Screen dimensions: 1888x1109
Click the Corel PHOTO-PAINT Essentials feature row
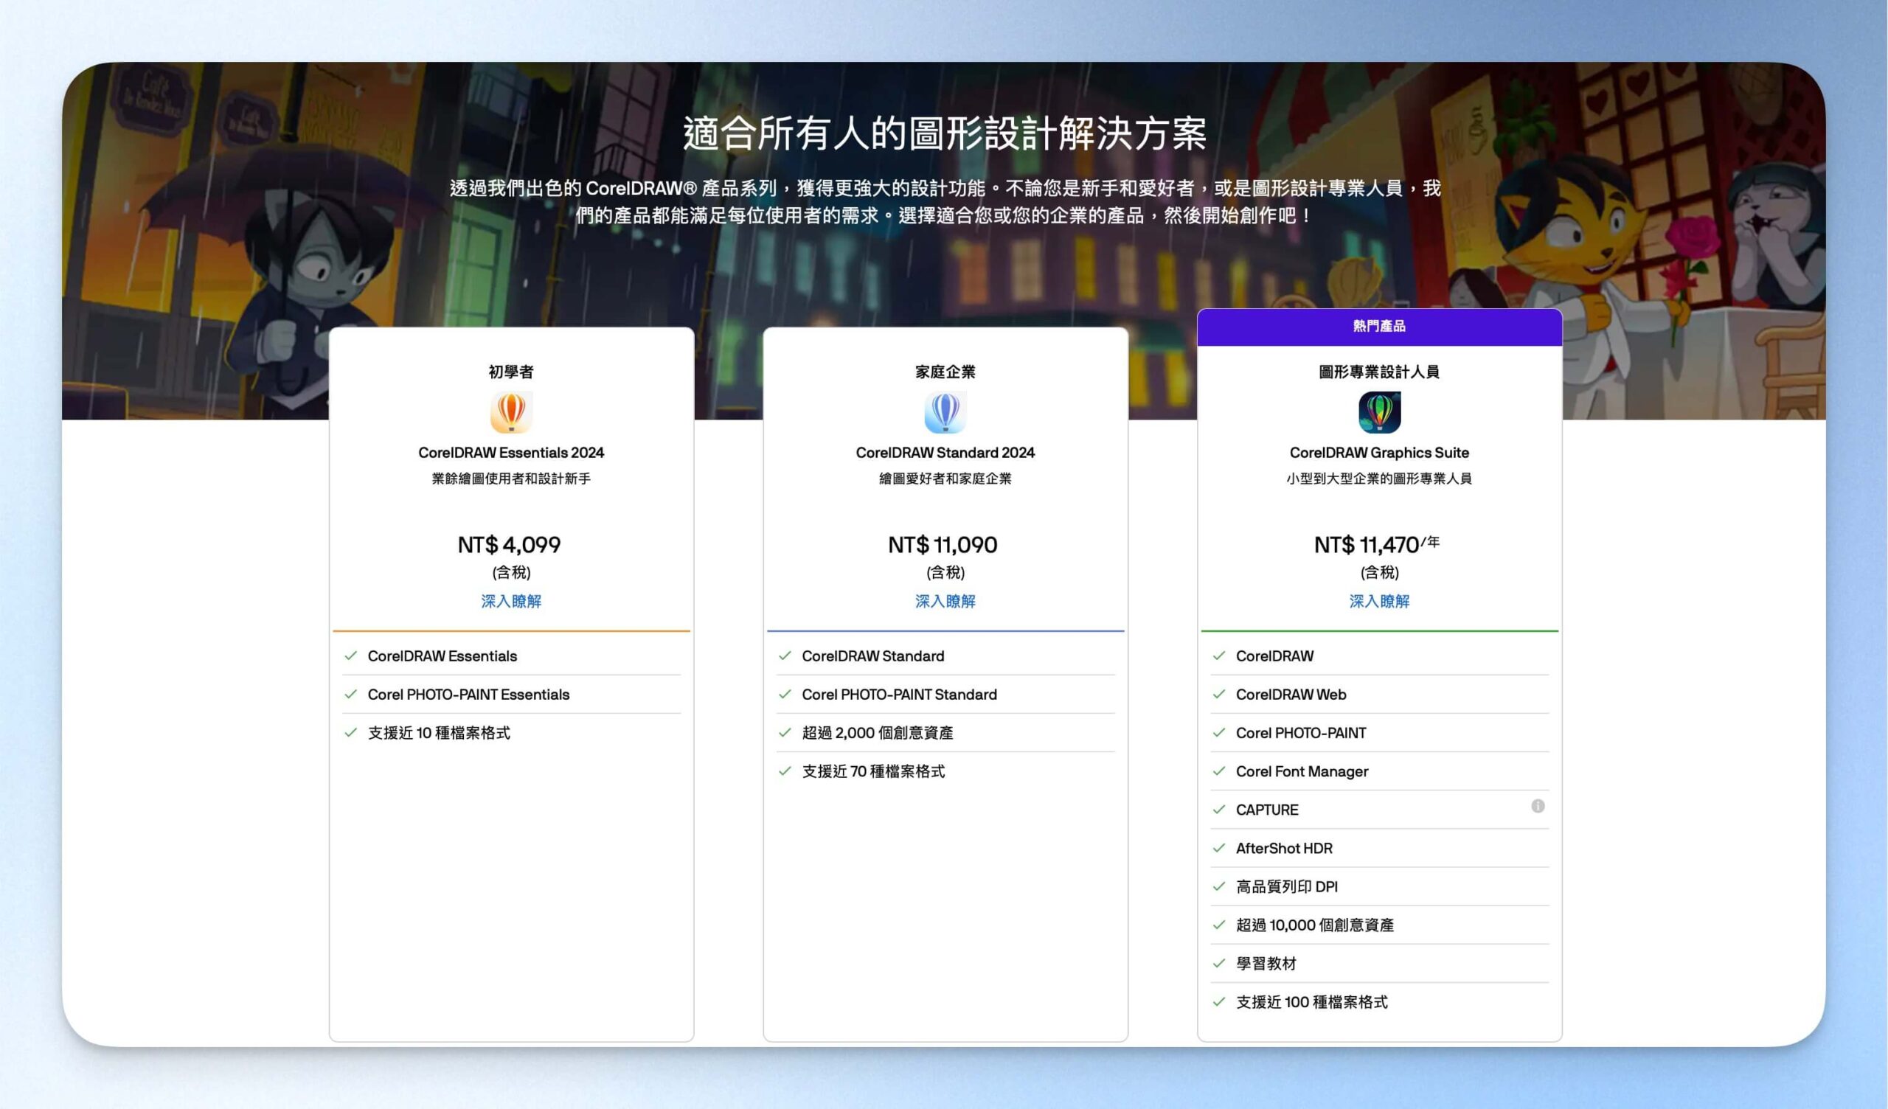tap(511, 695)
